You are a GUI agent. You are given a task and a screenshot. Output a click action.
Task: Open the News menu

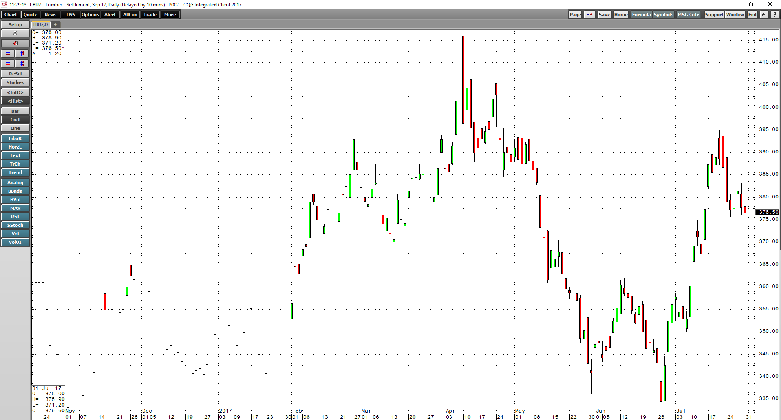click(50, 15)
